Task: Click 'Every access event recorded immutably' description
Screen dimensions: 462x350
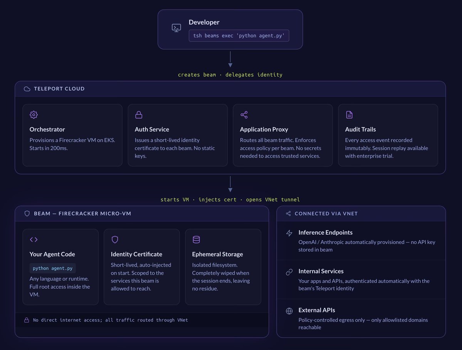Action: (x=386, y=148)
